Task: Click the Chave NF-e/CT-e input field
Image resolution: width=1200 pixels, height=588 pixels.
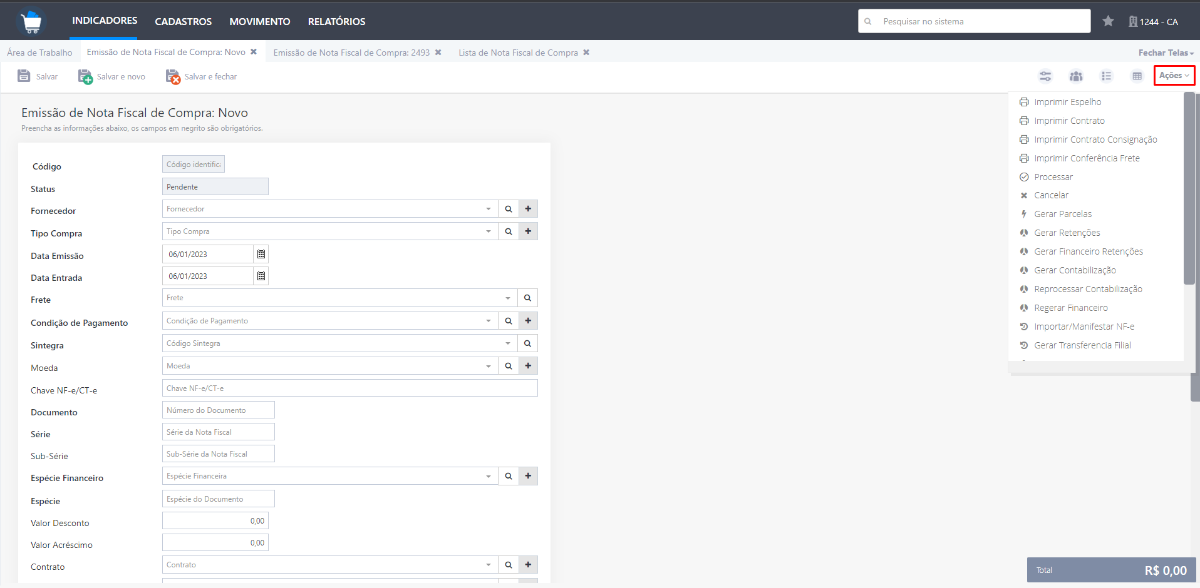Action: point(350,388)
